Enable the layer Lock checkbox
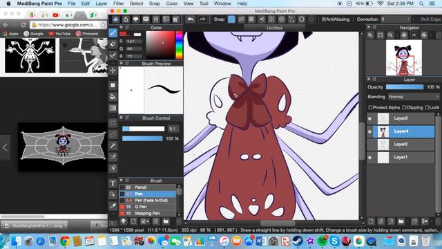 tap(427, 107)
